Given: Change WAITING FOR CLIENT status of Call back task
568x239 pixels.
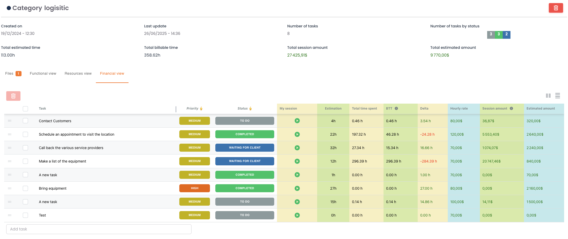Looking at the screenshot, I should point(245,148).
